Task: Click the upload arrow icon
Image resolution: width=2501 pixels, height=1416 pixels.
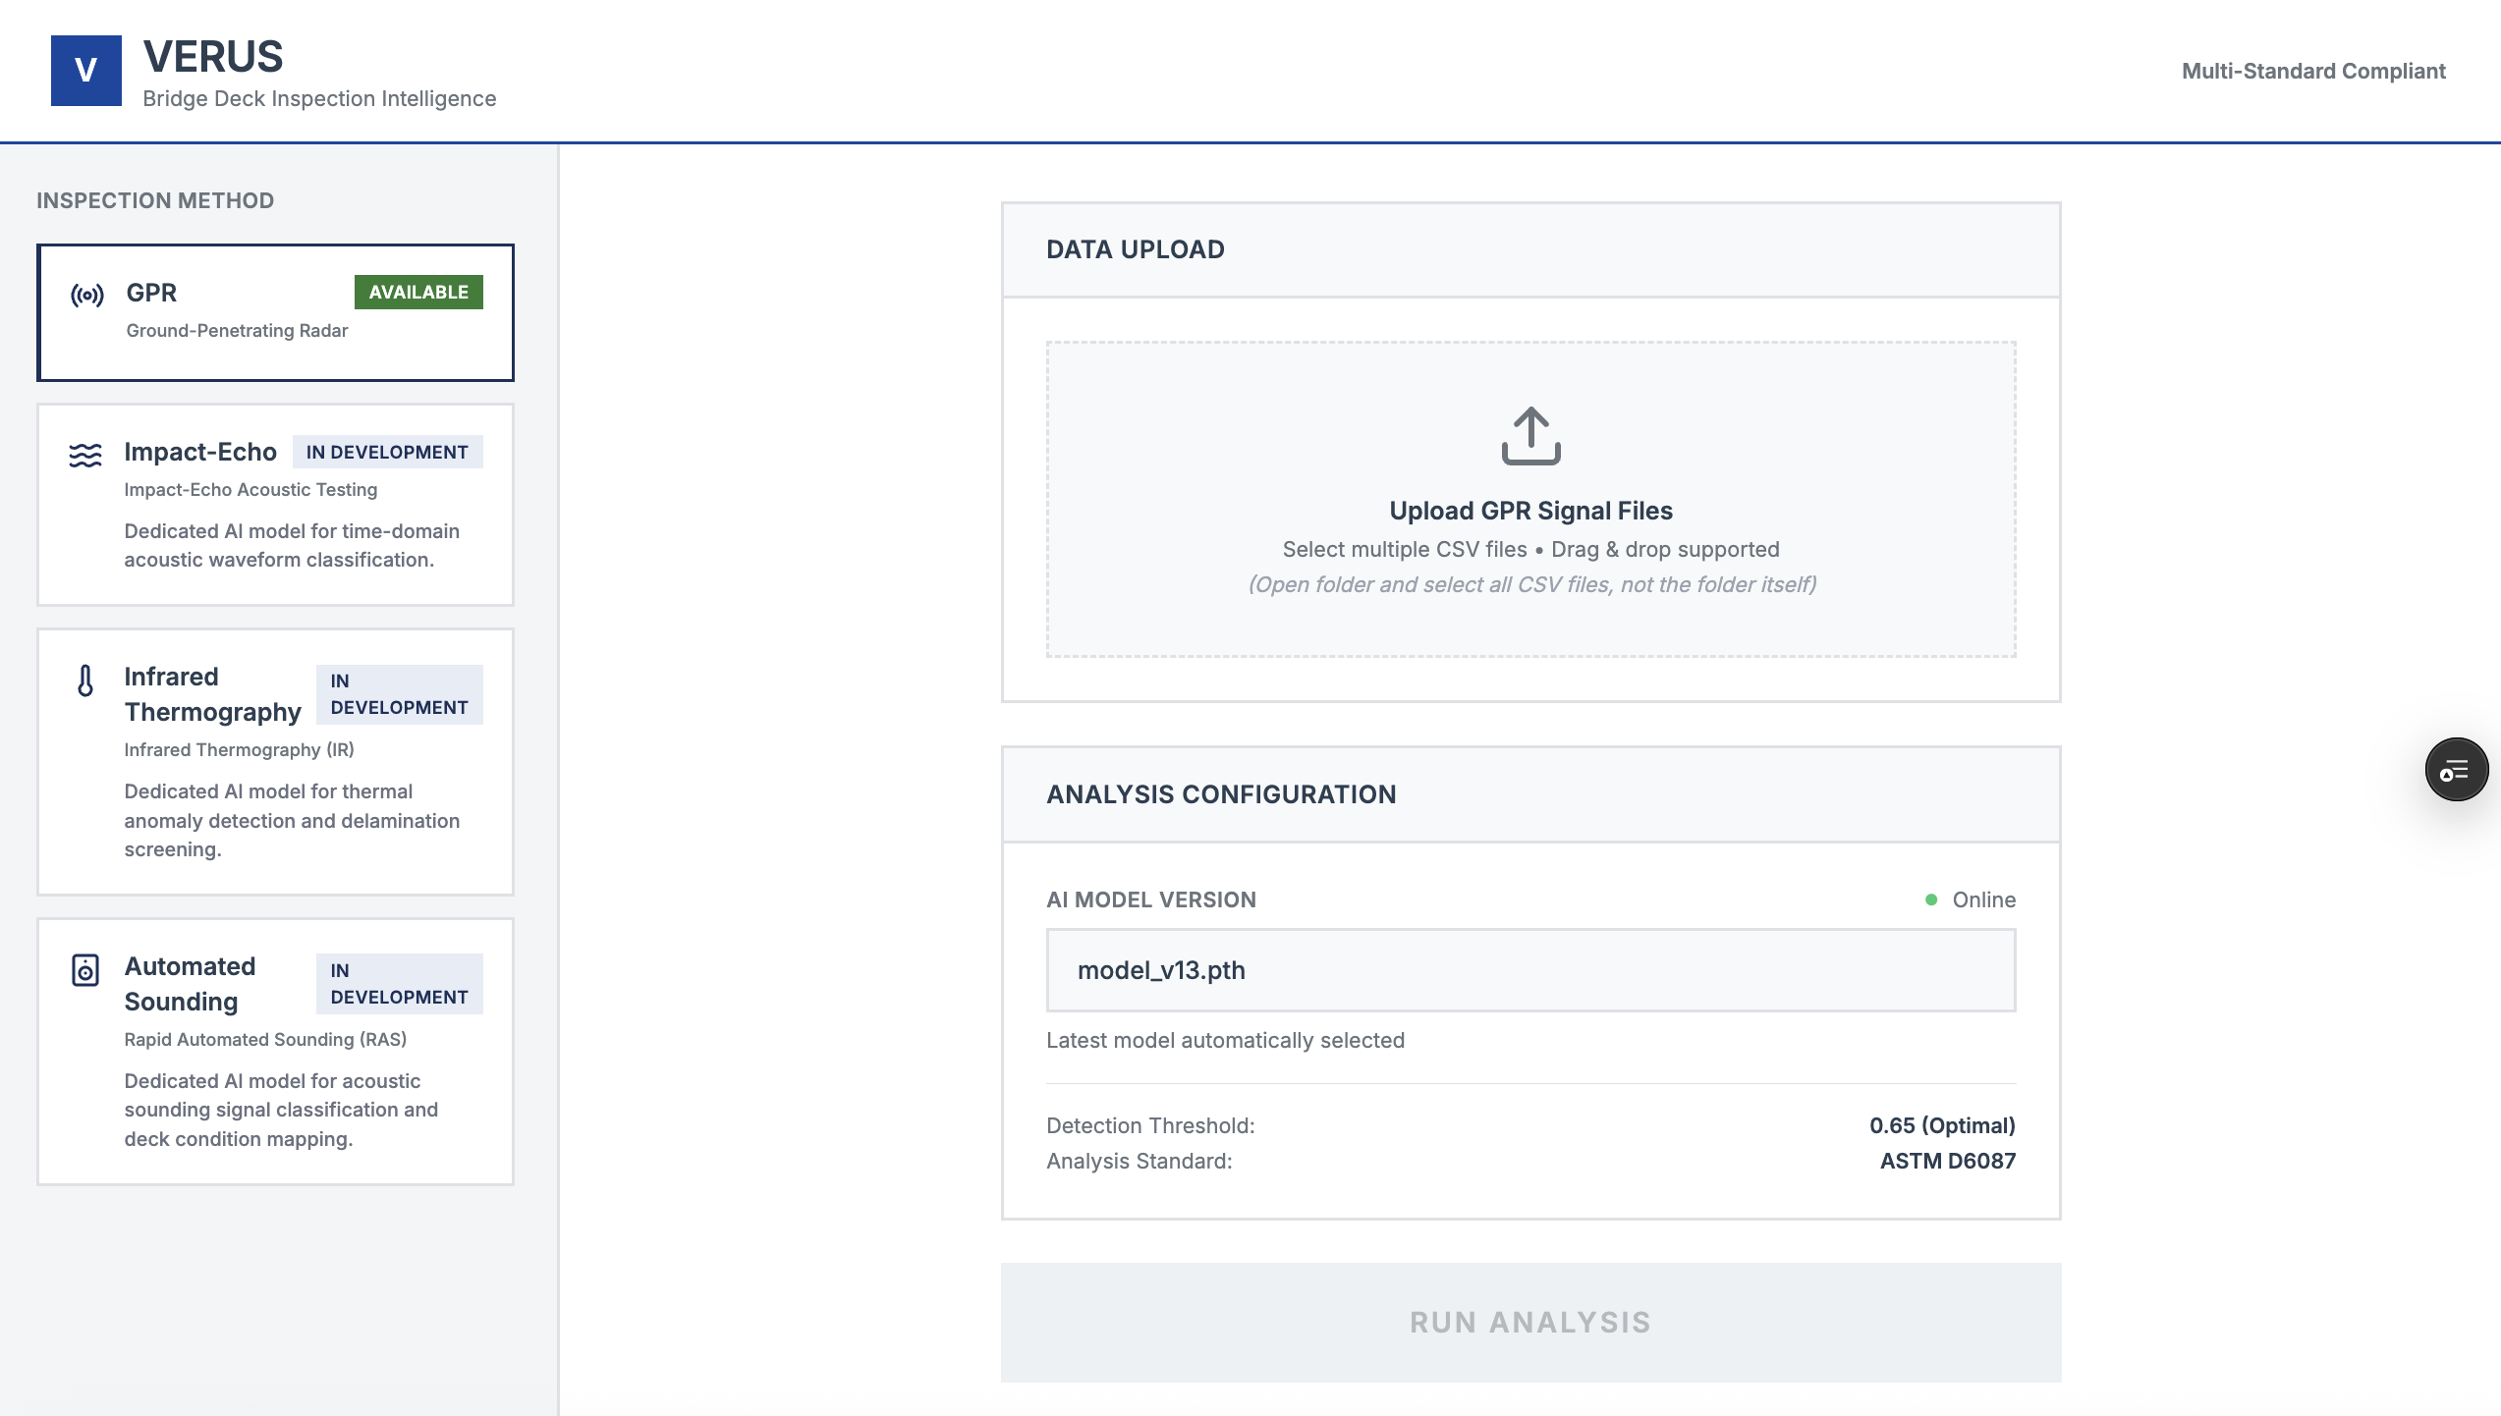Action: (x=1530, y=435)
